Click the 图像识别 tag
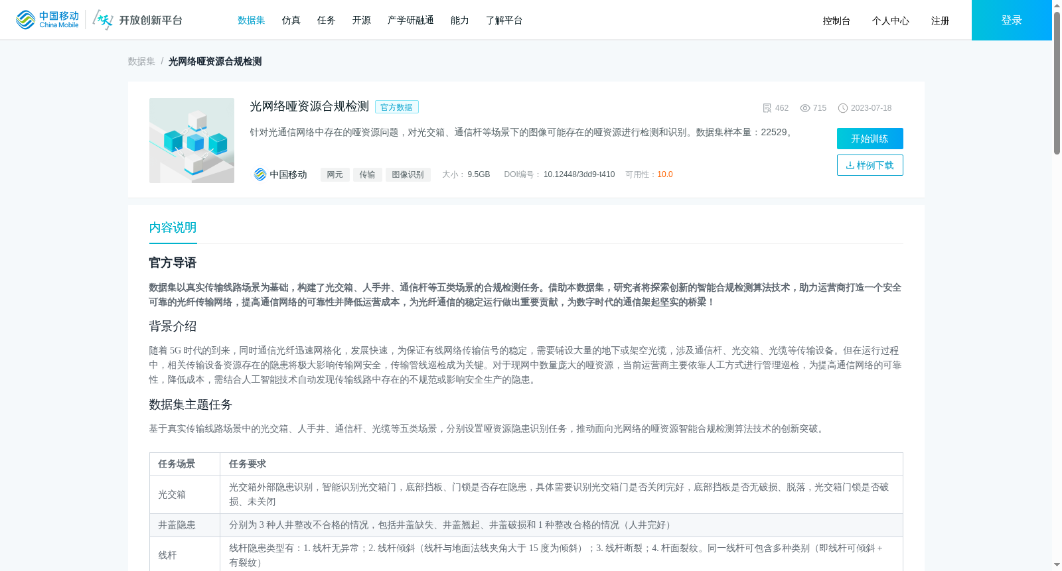The height and width of the screenshot is (571, 1062). click(x=408, y=174)
